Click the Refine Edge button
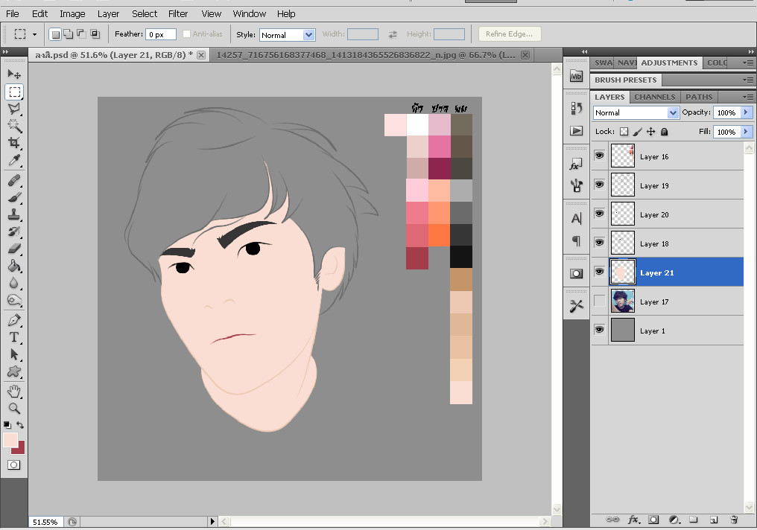 click(509, 34)
